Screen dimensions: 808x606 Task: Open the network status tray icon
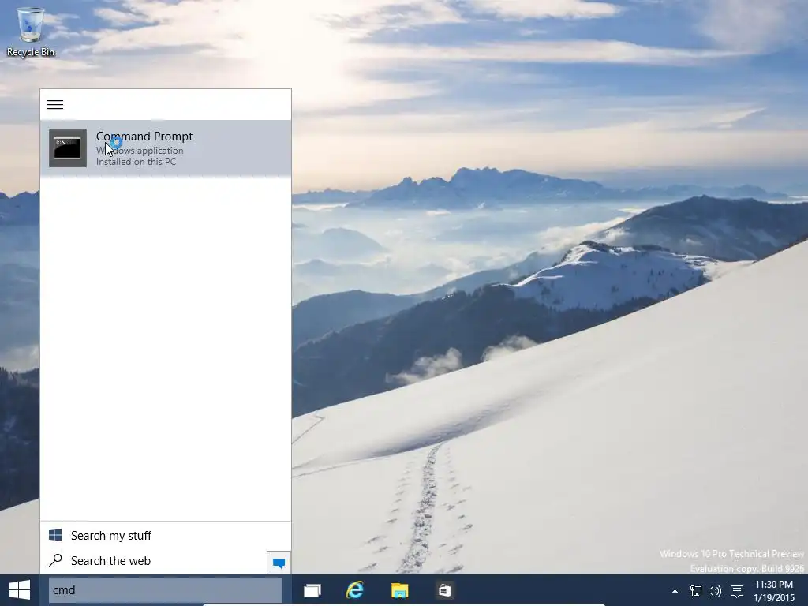(696, 591)
